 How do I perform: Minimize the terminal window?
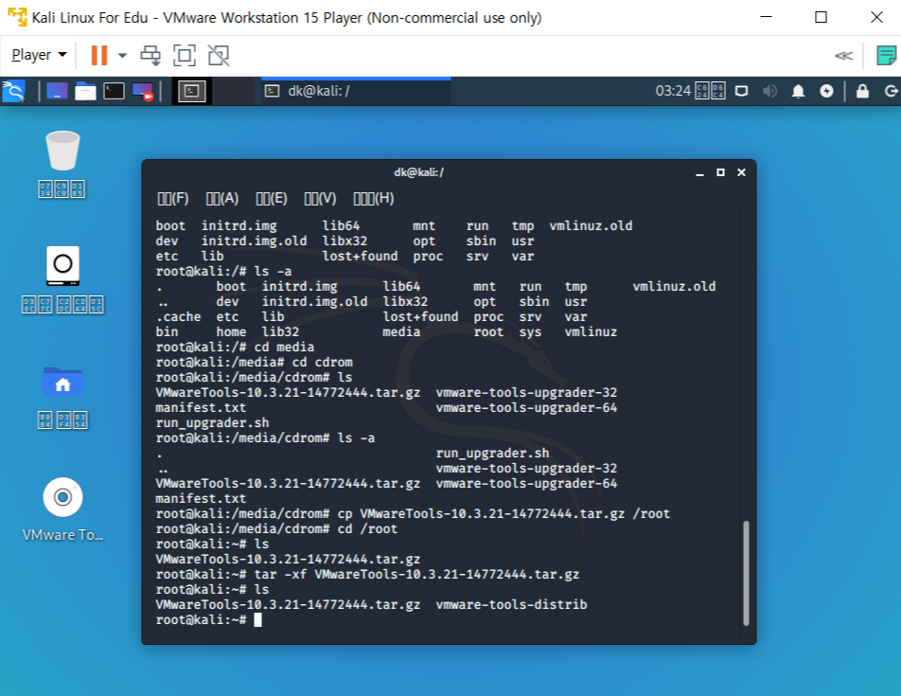point(699,172)
